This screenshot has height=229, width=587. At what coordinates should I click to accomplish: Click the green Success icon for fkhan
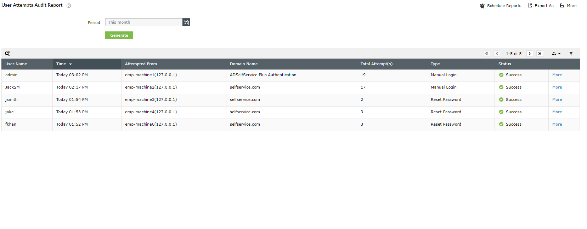click(501, 124)
